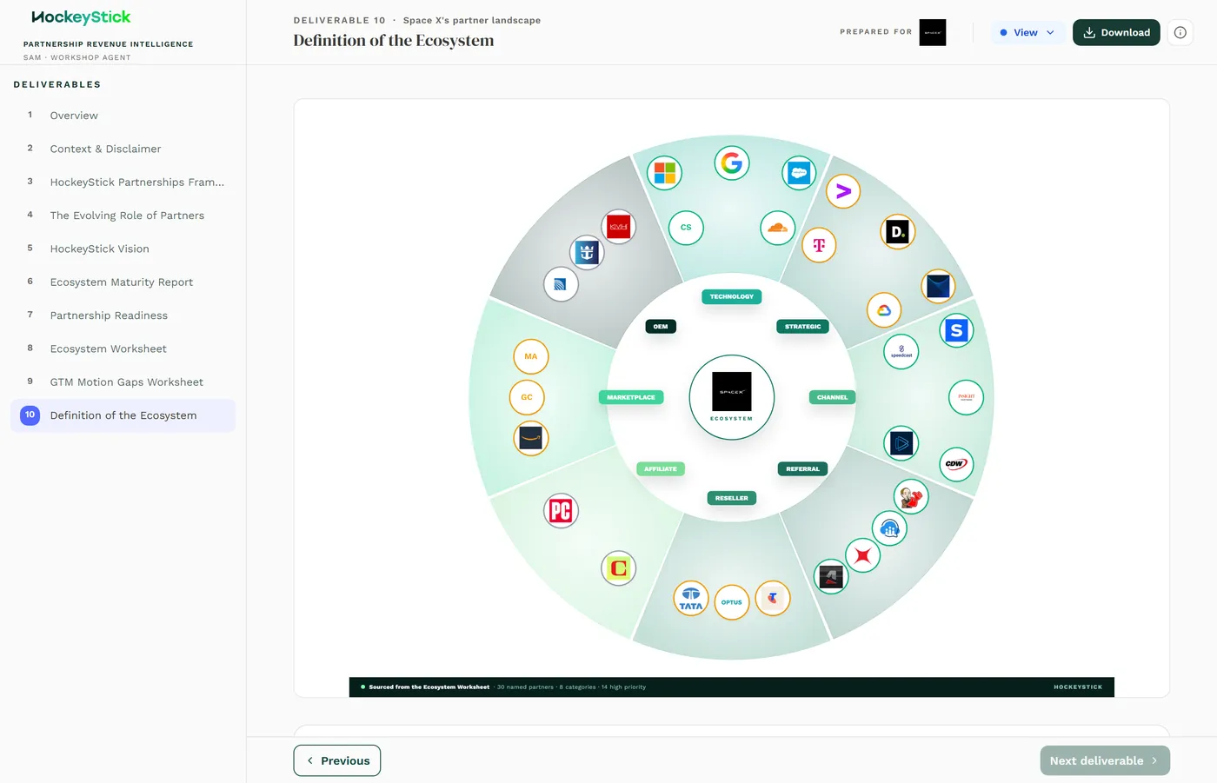The height and width of the screenshot is (783, 1217).
Task: Click the Deloitte partner logo
Action: (x=898, y=232)
